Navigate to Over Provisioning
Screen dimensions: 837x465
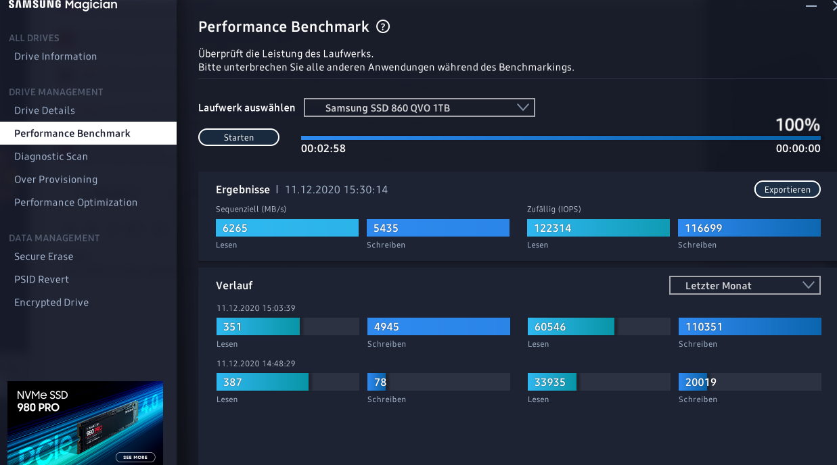55,179
